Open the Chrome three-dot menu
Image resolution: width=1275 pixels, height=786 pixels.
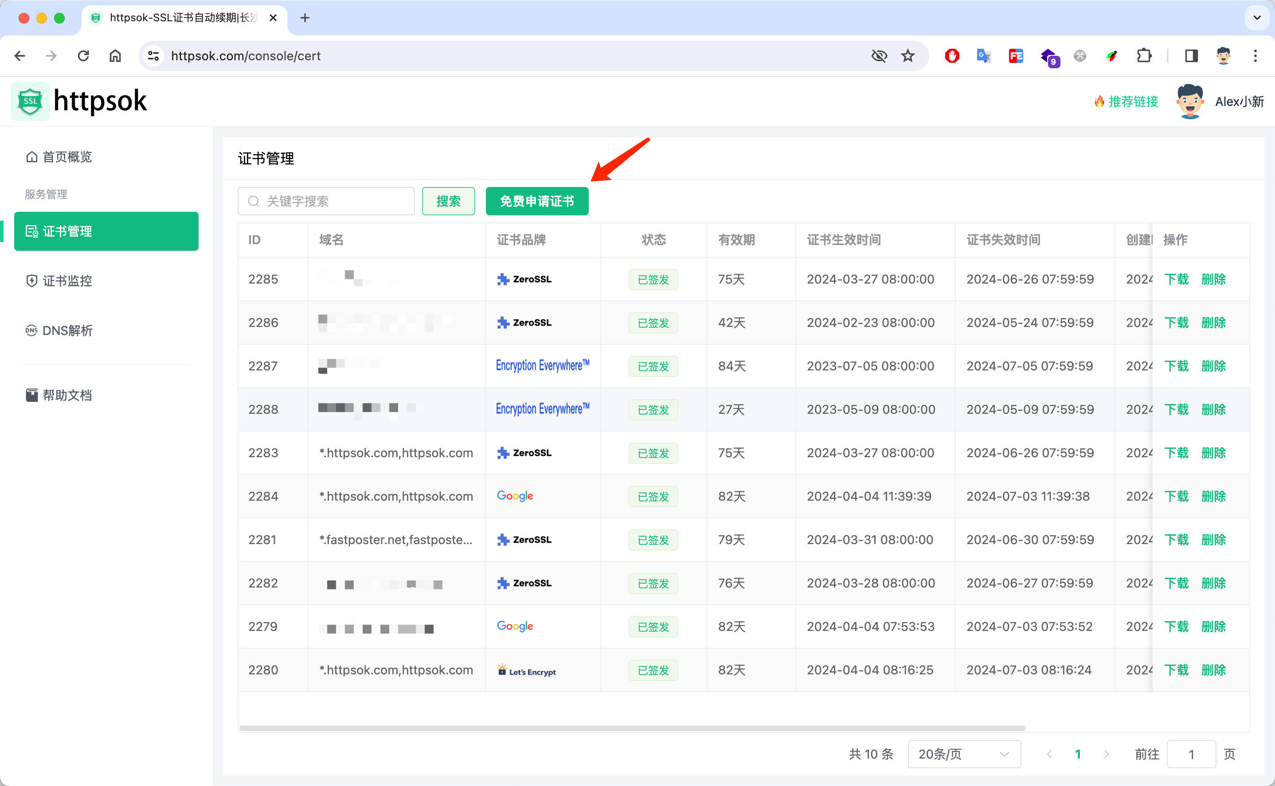1255,56
